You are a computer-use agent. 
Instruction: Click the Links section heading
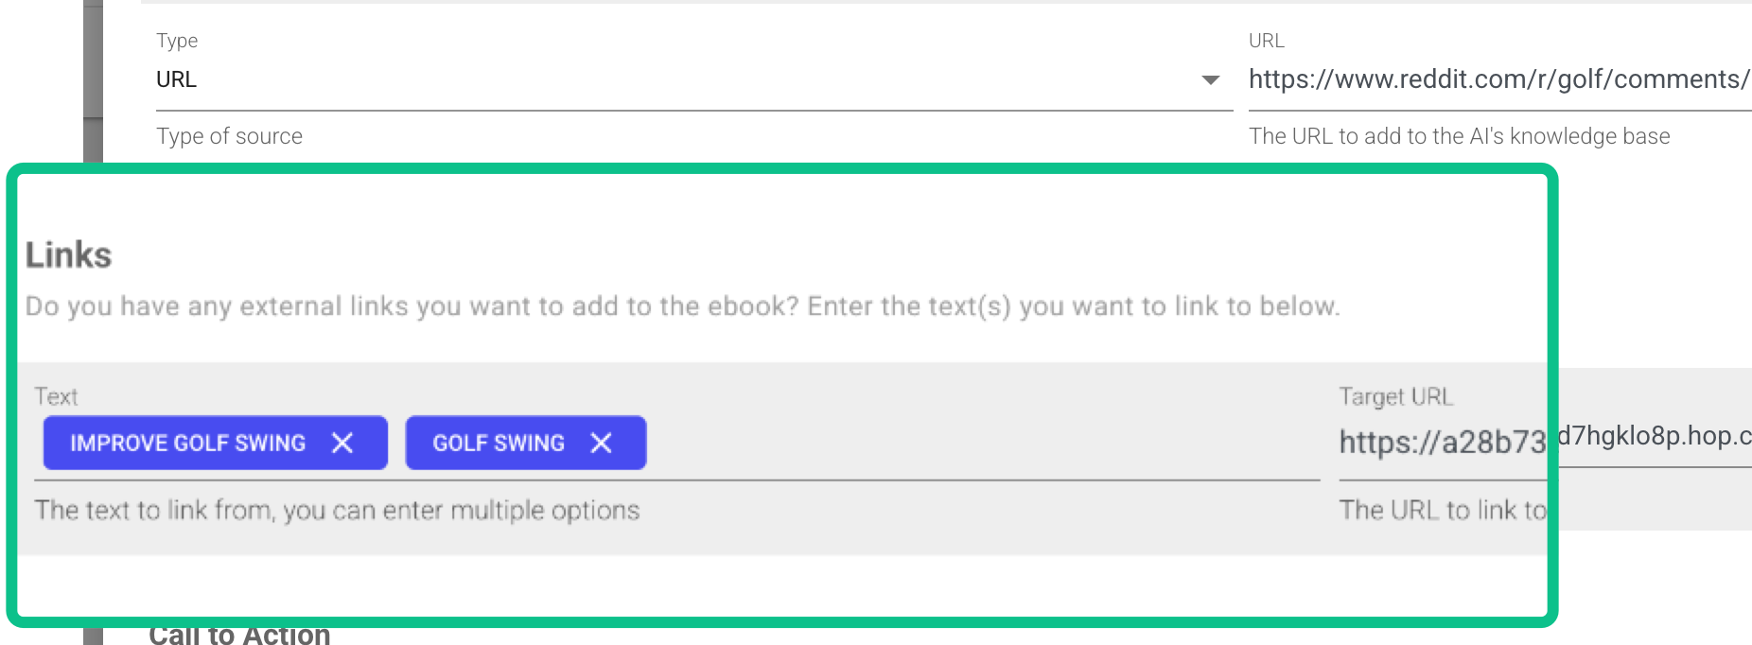(x=68, y=255)
